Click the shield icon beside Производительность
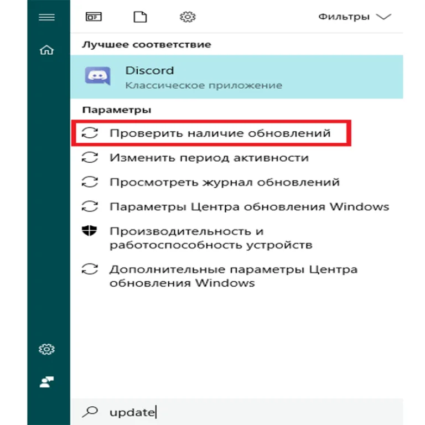Image resolution: width=425 pixels, height=425 pixels. 90,231
